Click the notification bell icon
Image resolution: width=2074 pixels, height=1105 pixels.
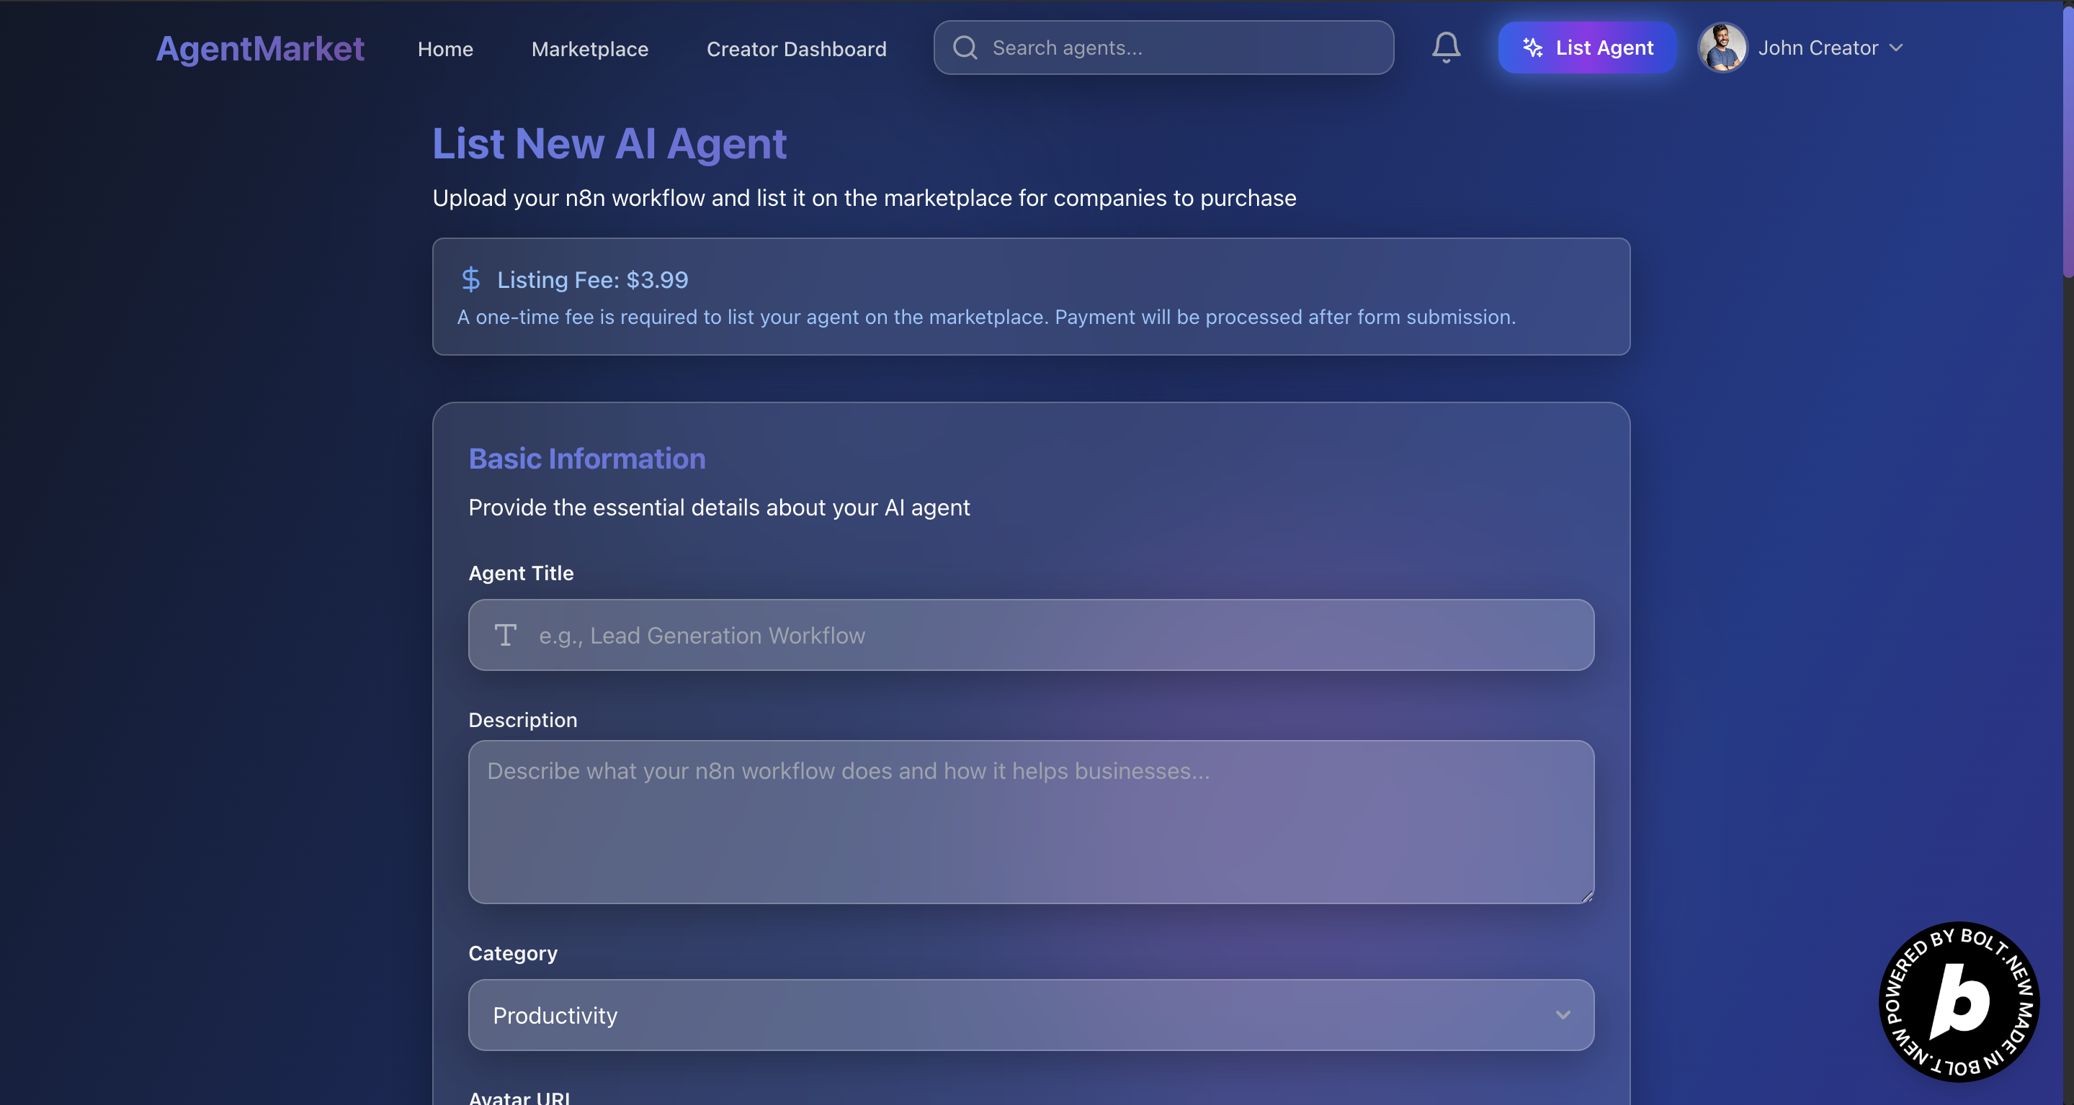(1446, 48)
